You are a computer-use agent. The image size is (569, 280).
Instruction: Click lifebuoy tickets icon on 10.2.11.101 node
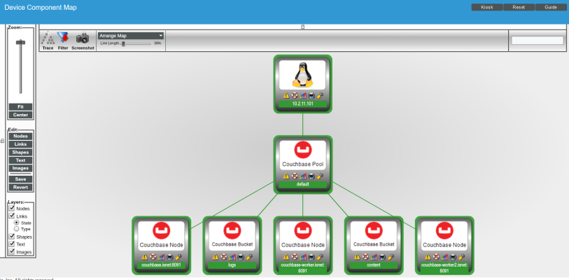pos(294,95)
